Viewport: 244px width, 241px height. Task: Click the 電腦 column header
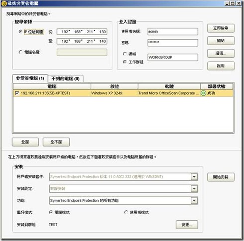[52, 86]
